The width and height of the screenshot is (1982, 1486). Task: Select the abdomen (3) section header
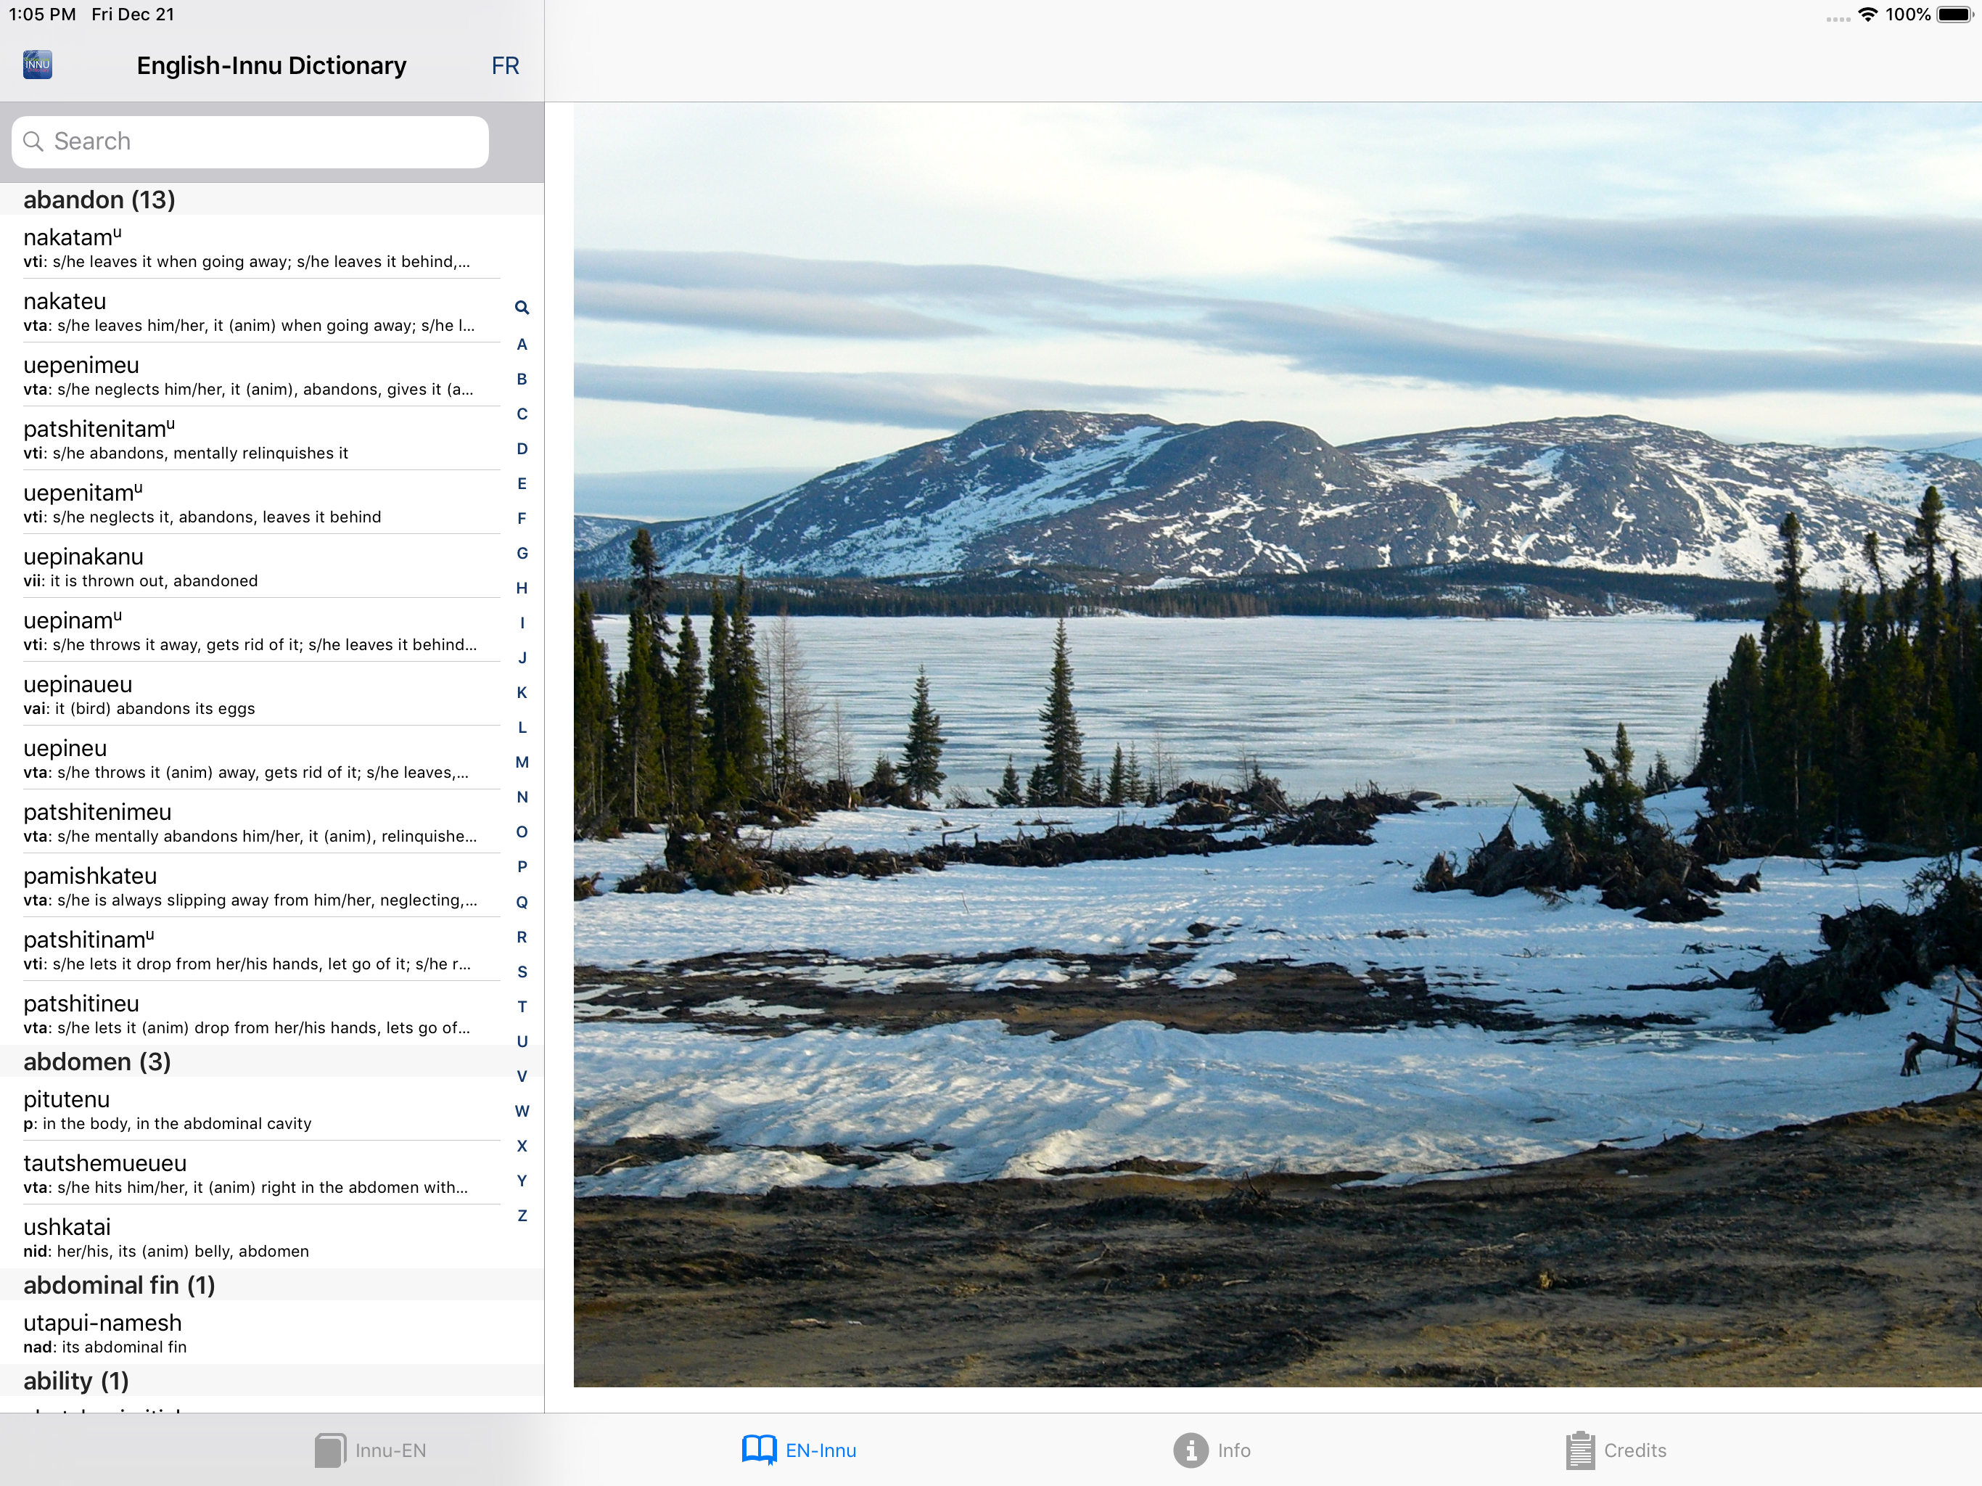pos(96,1062)
